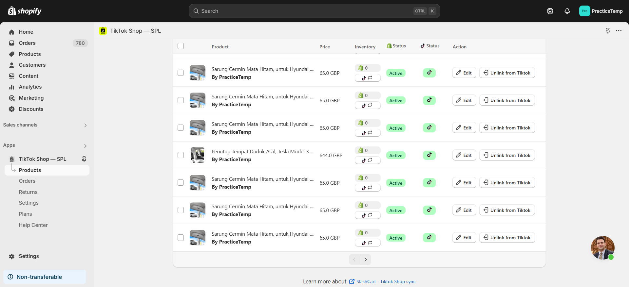Go to the next page of products
Screen dimensions: 629x287
click(366, 260)
